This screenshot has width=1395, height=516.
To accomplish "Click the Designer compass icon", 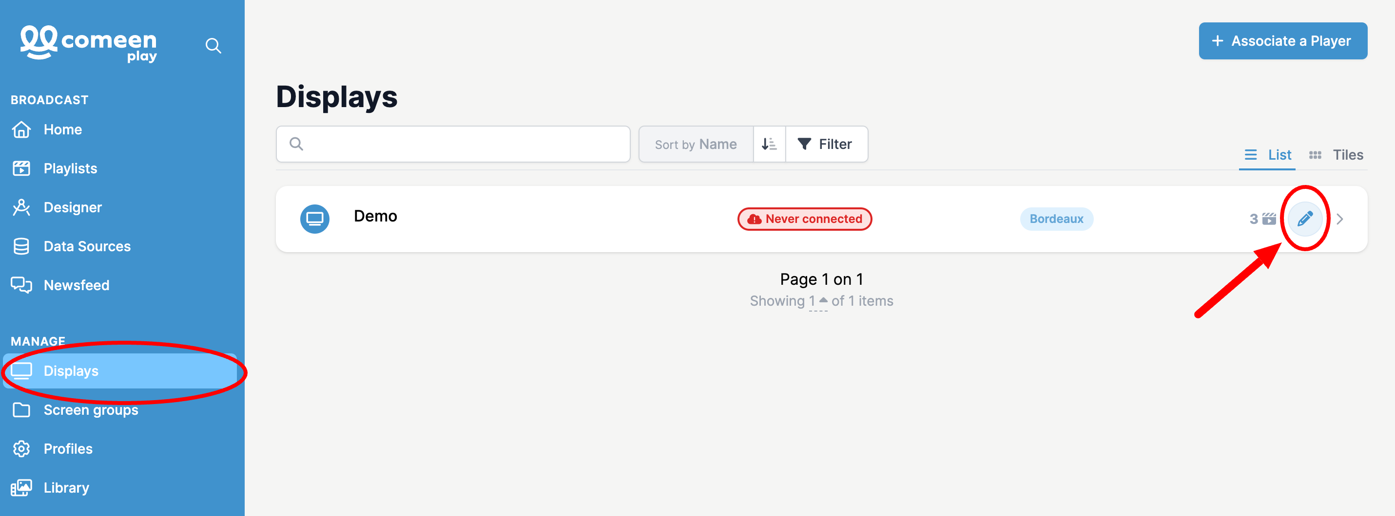I will point(21,208).
